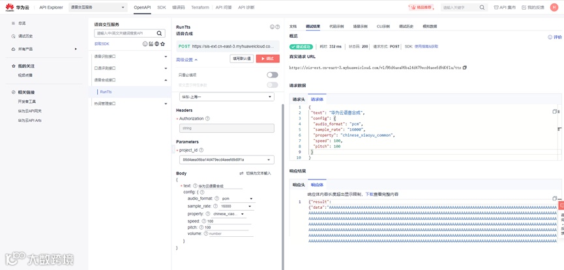Click the red 调试 run button
The width and height of the screenshot is (564, 270).
pyautogui.click(x=267, y=59)
